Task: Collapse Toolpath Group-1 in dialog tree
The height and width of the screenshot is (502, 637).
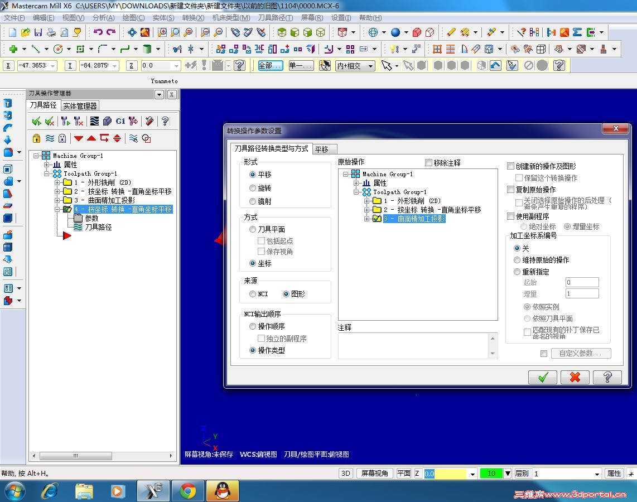Action: 356,192
